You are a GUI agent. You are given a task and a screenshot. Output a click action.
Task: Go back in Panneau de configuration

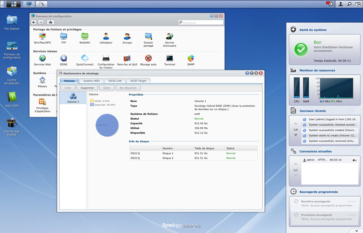click(34, 22)
